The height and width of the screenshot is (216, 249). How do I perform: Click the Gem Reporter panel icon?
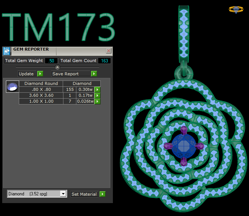pos(6,51)
